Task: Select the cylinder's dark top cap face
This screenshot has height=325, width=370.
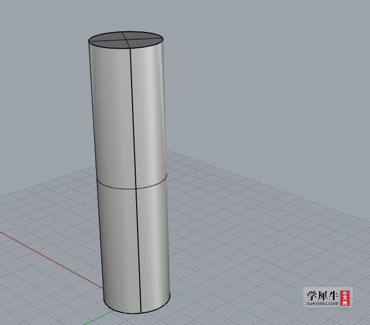Action: coord(126,39)
